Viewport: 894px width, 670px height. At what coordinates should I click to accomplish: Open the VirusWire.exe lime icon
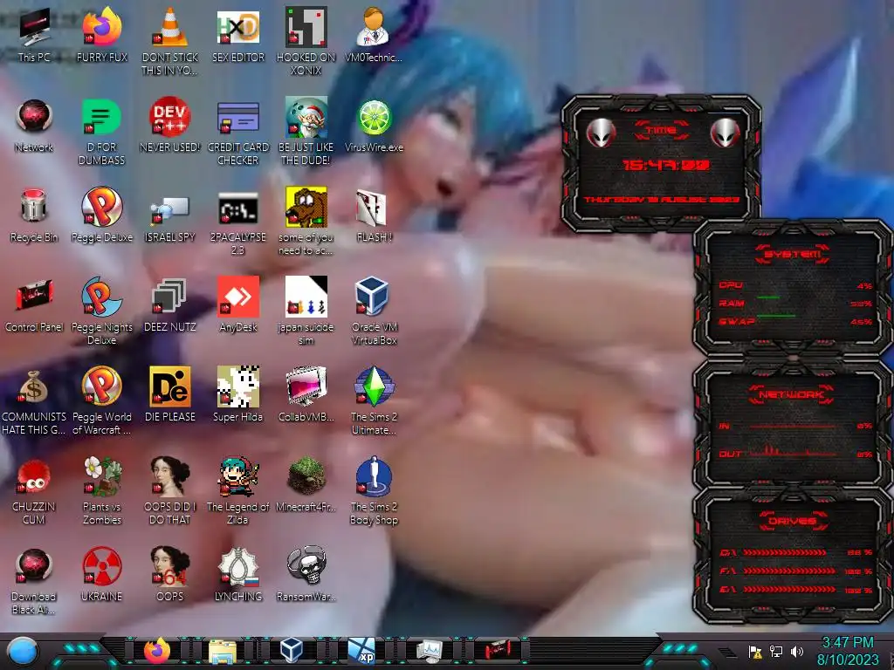point(374,124)
